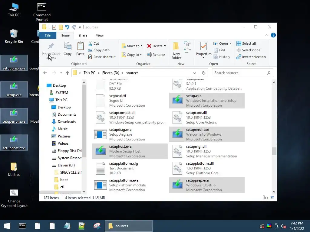Select setupcore.dll in file list
The height and width of the screenshot is (232, 310).
[x=206, y=118]
